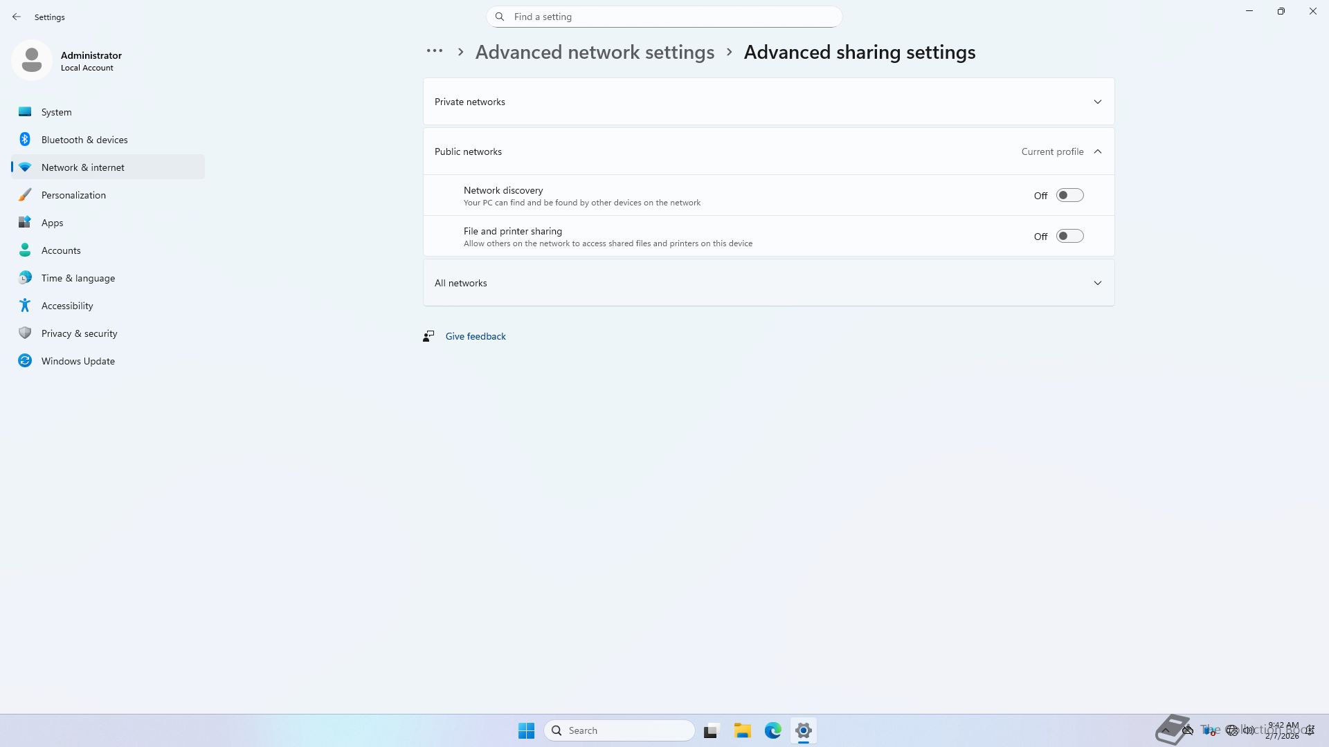The image size is (1329, 747).
Task: Go to Advanced network settings breadcrumb
Action: (594, 53)
